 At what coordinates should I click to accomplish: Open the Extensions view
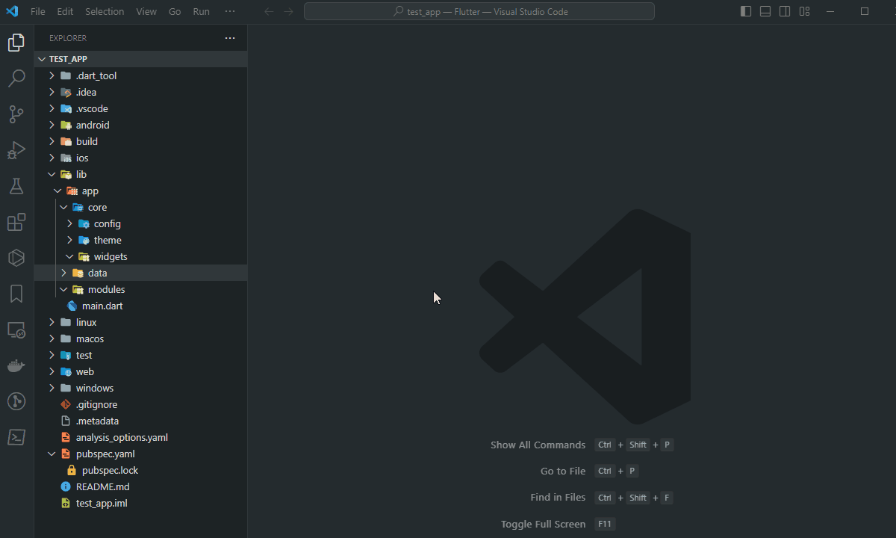pyautogui.click(x=16, y=222)
